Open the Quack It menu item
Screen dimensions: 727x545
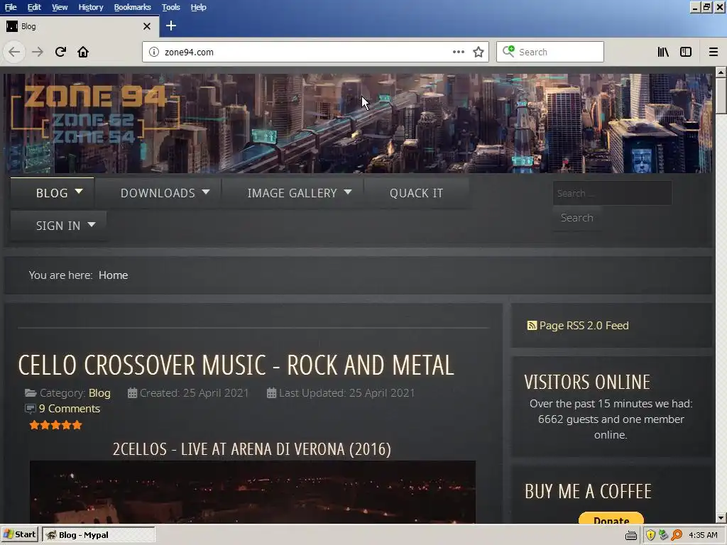pyautogui.click(x=416, y=193)
